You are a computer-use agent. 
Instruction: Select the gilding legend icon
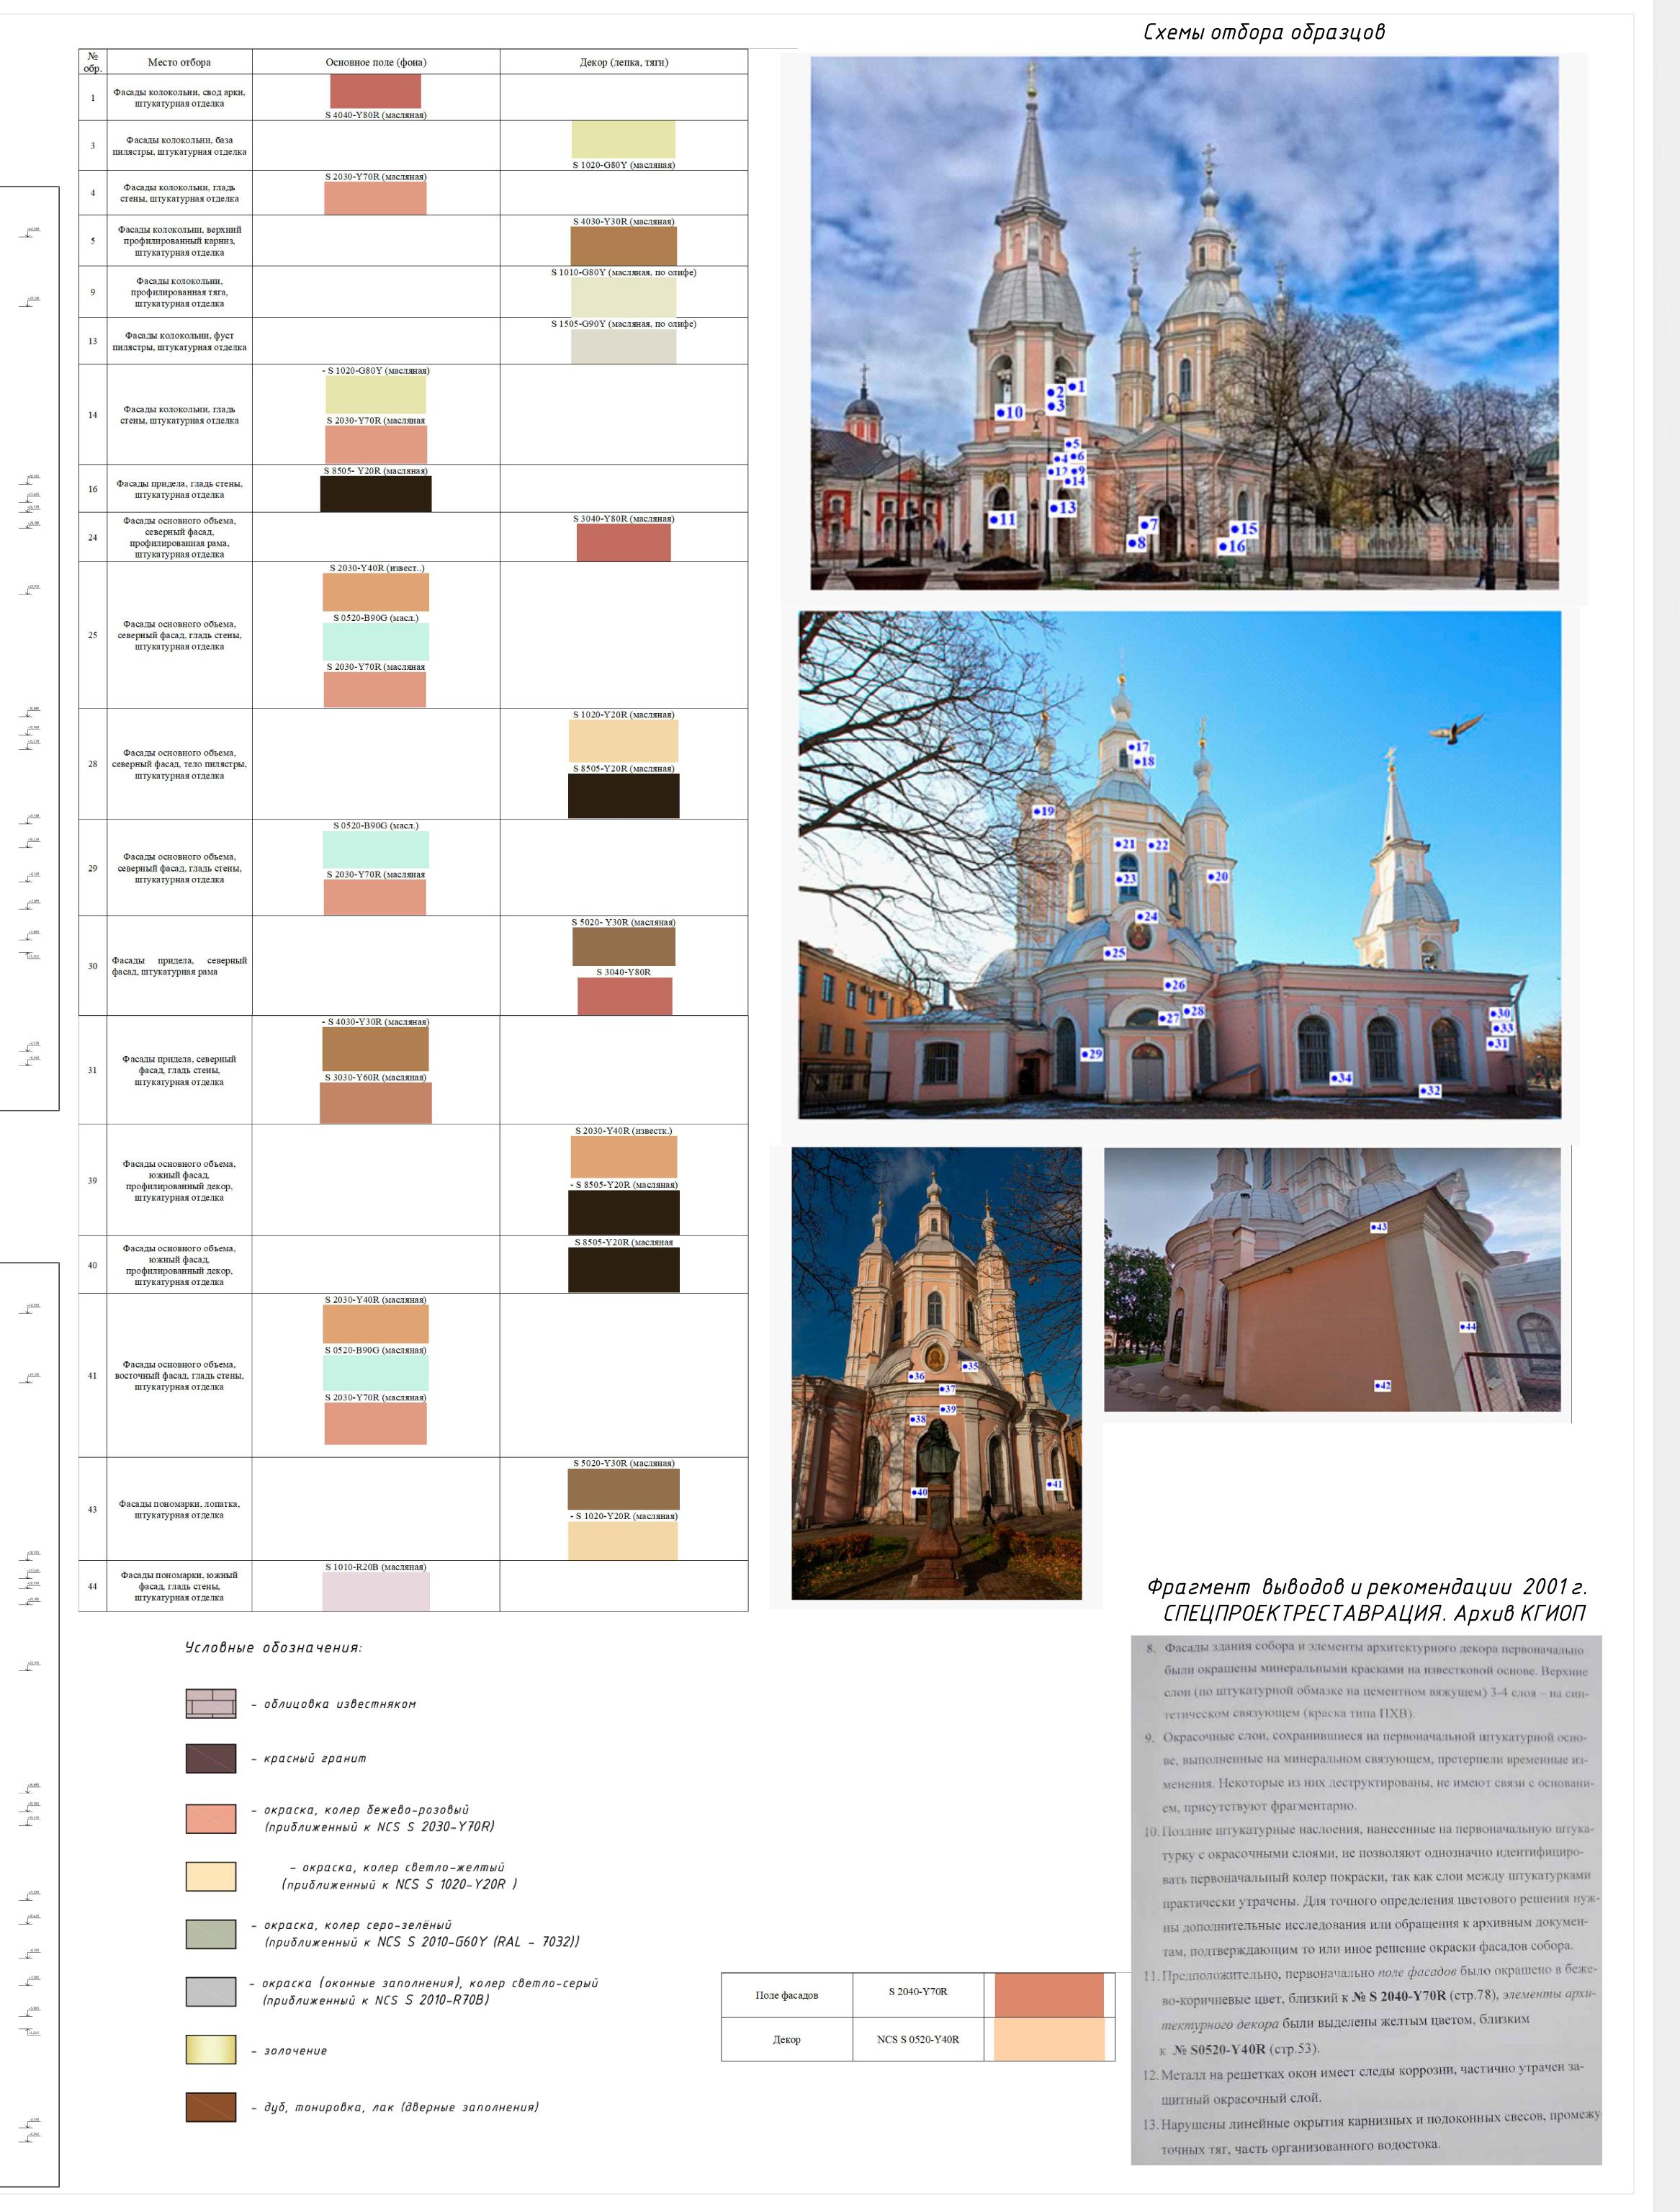point(210,2049)
